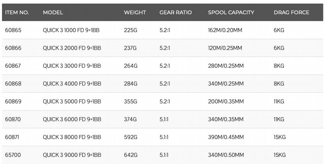The width and height of the screenshot is (324, 164).
Task: Click spool capacity 390M/0.45MM
Action: [226, 137]
